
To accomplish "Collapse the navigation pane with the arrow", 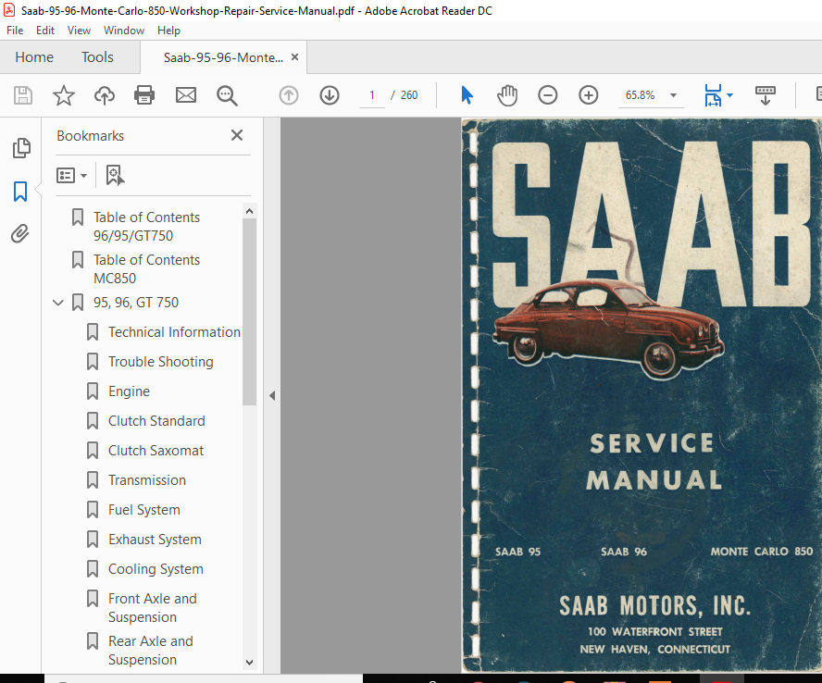I will coord(272,396).
